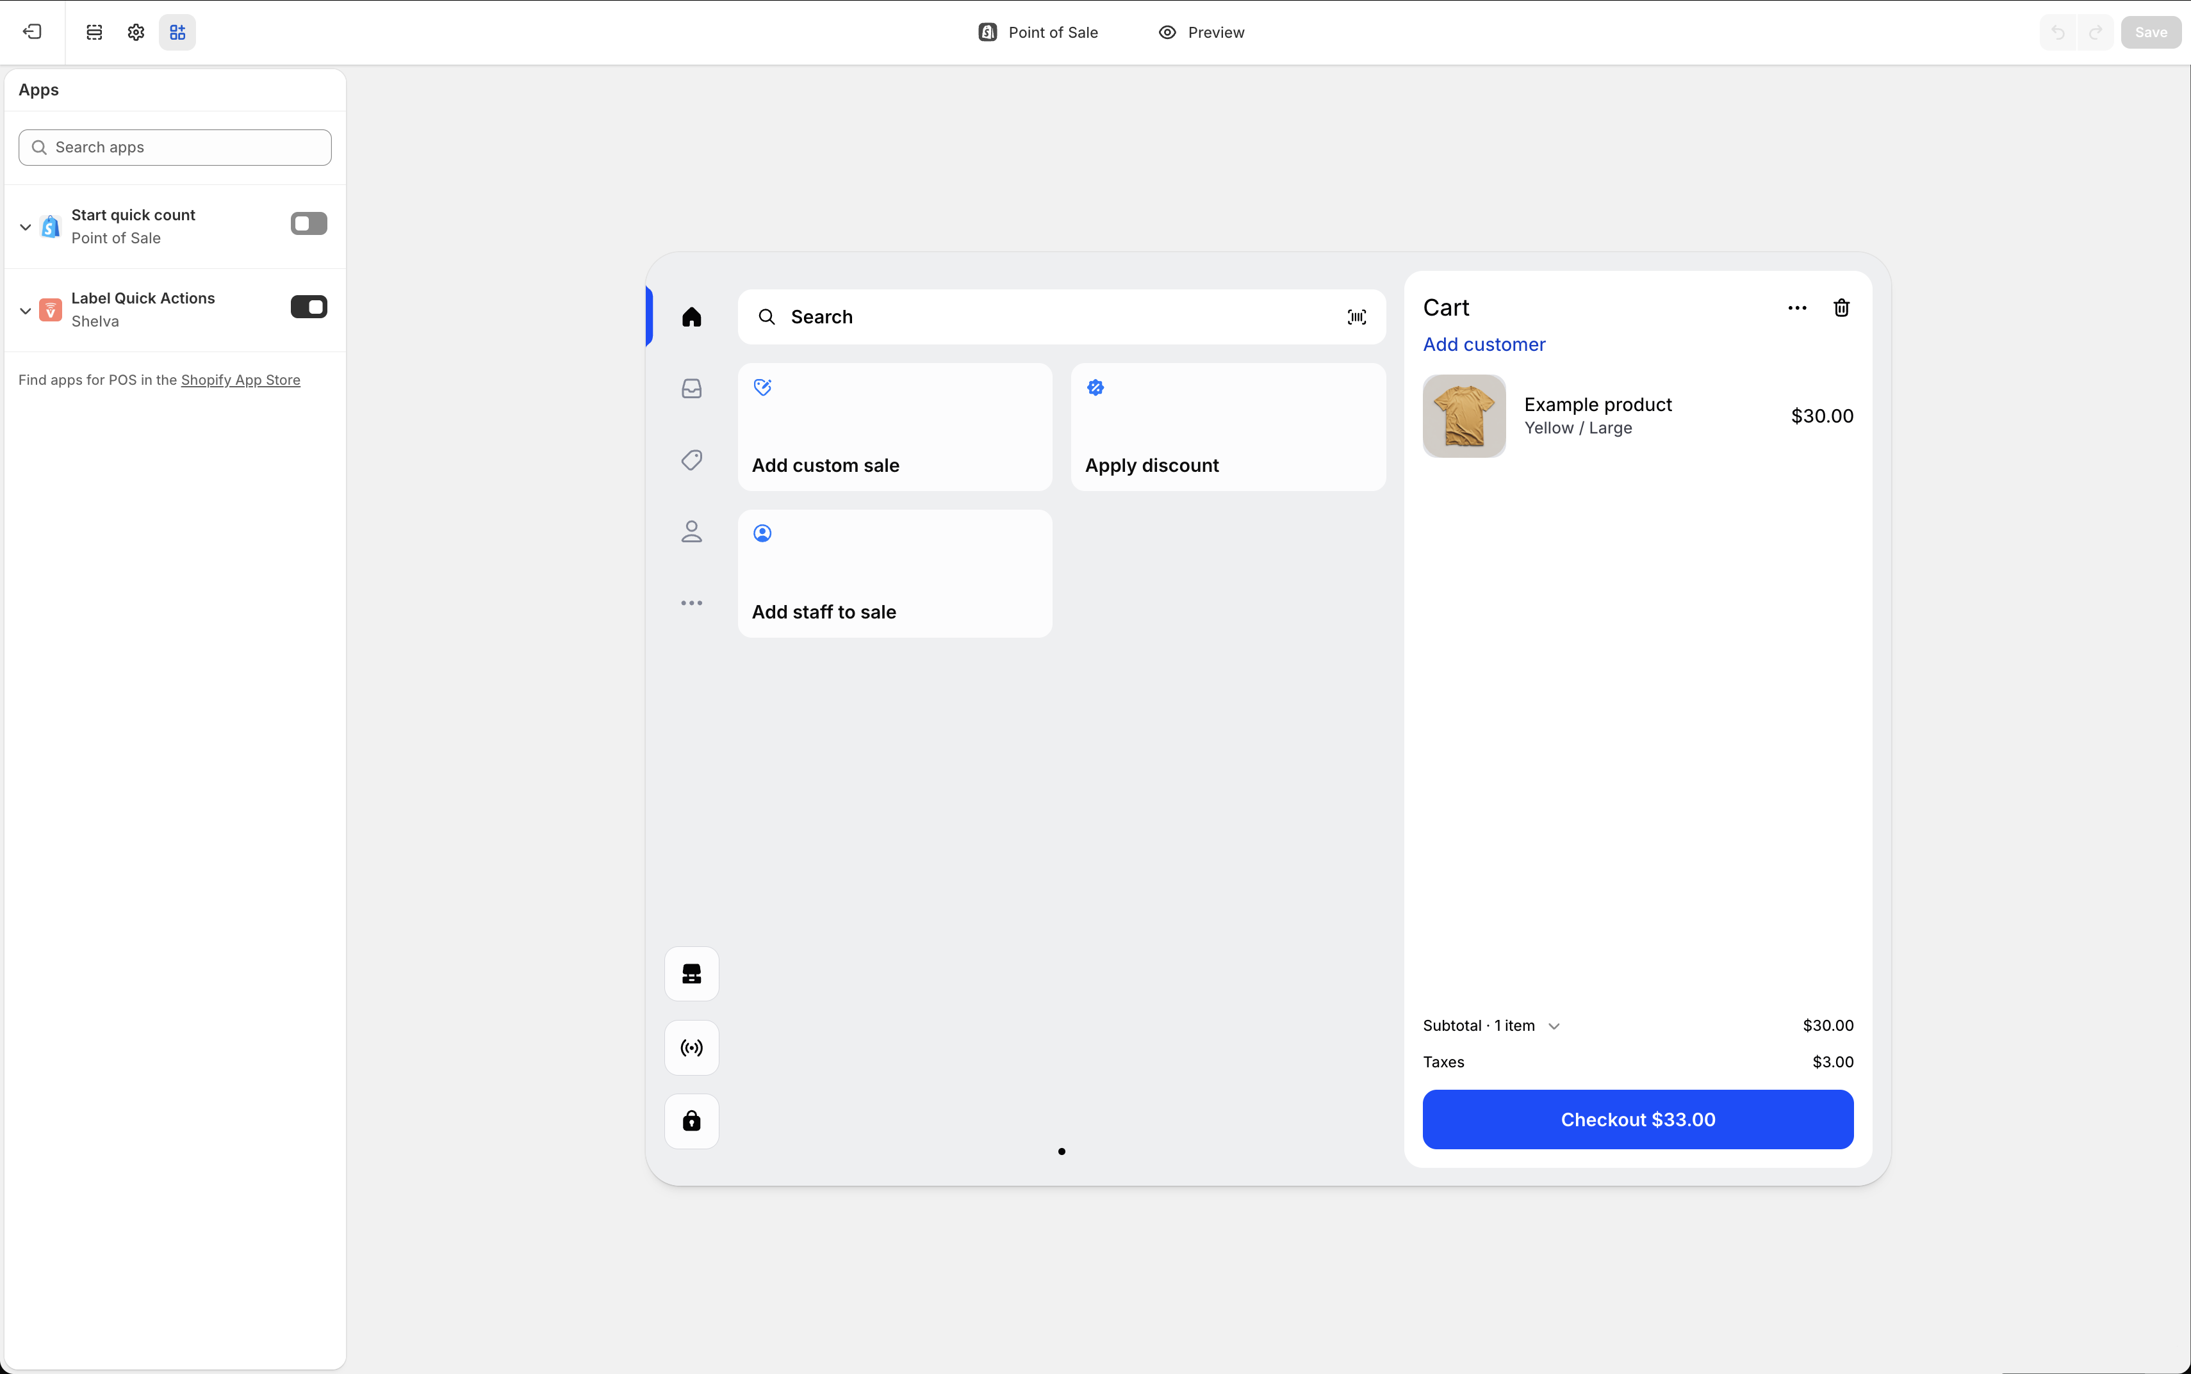
Task: Click the barcode scanner icon
Action: [1356, 316]
